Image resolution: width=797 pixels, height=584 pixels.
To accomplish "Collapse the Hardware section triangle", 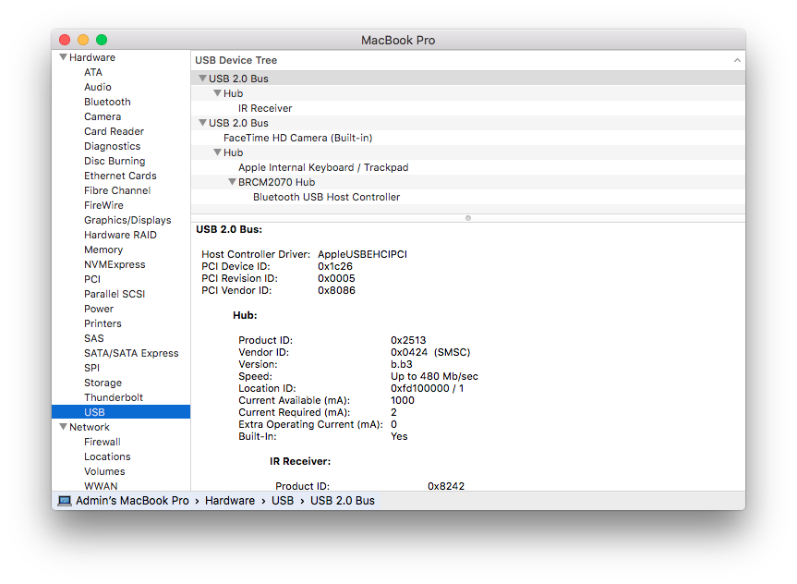I will pyautogui.click(x=63, y=57).
